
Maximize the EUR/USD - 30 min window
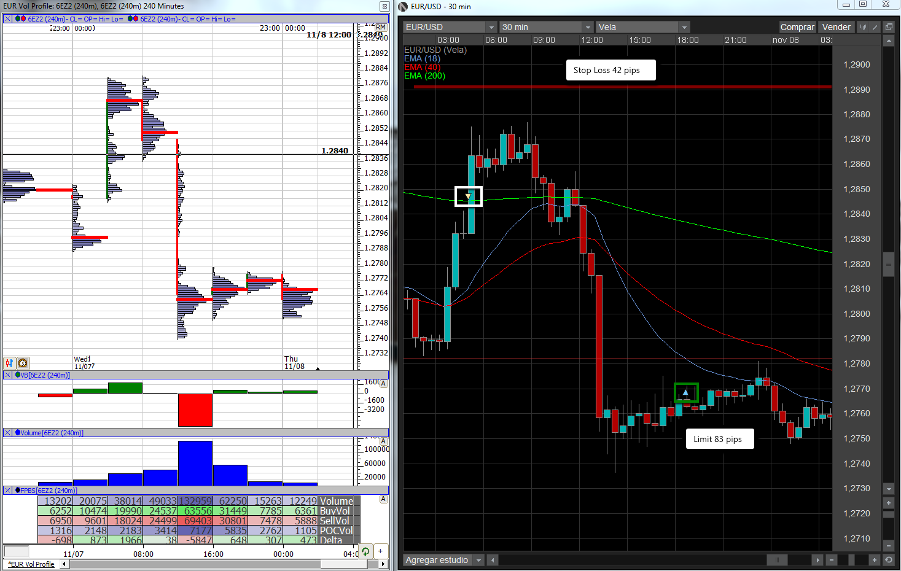pos(863,5)
